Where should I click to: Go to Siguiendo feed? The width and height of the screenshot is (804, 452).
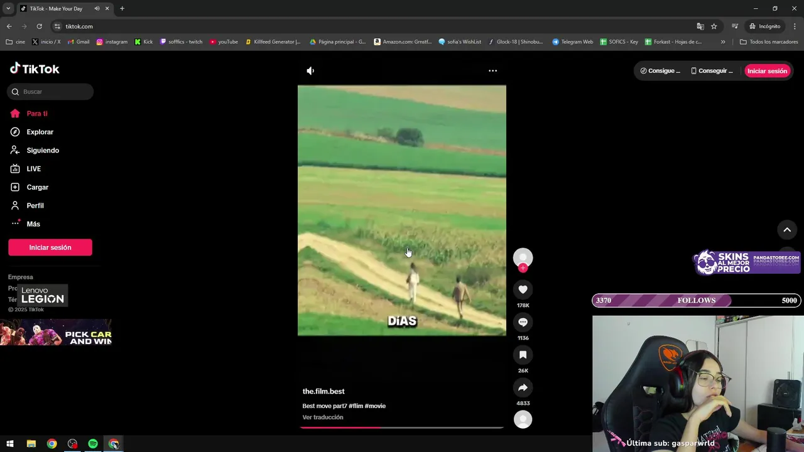click(x=43, y=151)
